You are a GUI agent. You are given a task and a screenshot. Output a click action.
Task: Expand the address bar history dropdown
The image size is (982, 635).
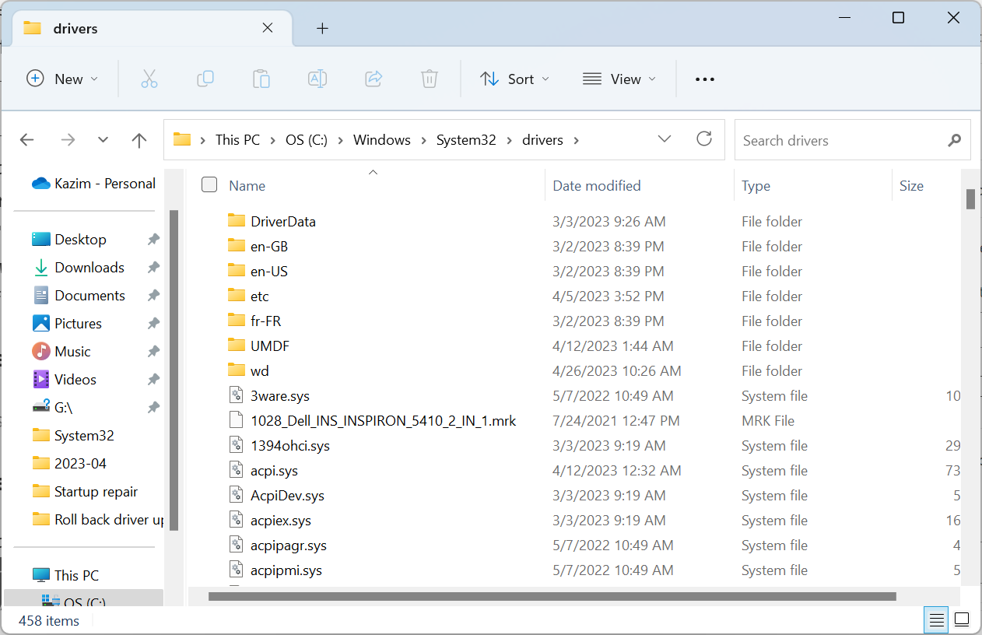coord(665,139)
